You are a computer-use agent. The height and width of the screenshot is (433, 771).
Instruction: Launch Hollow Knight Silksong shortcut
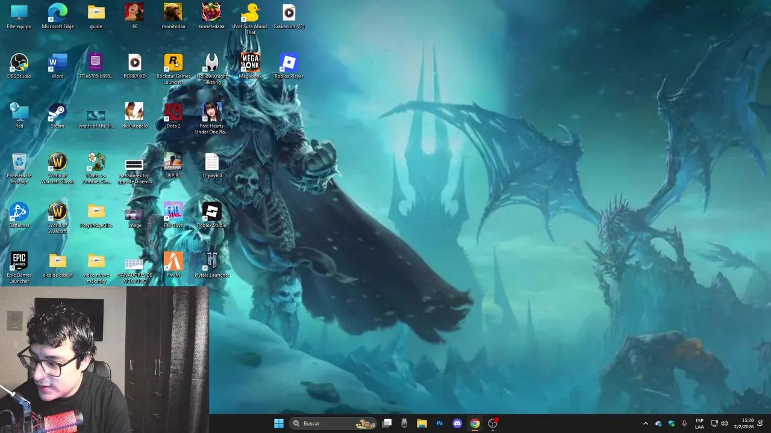pos(211,69)
